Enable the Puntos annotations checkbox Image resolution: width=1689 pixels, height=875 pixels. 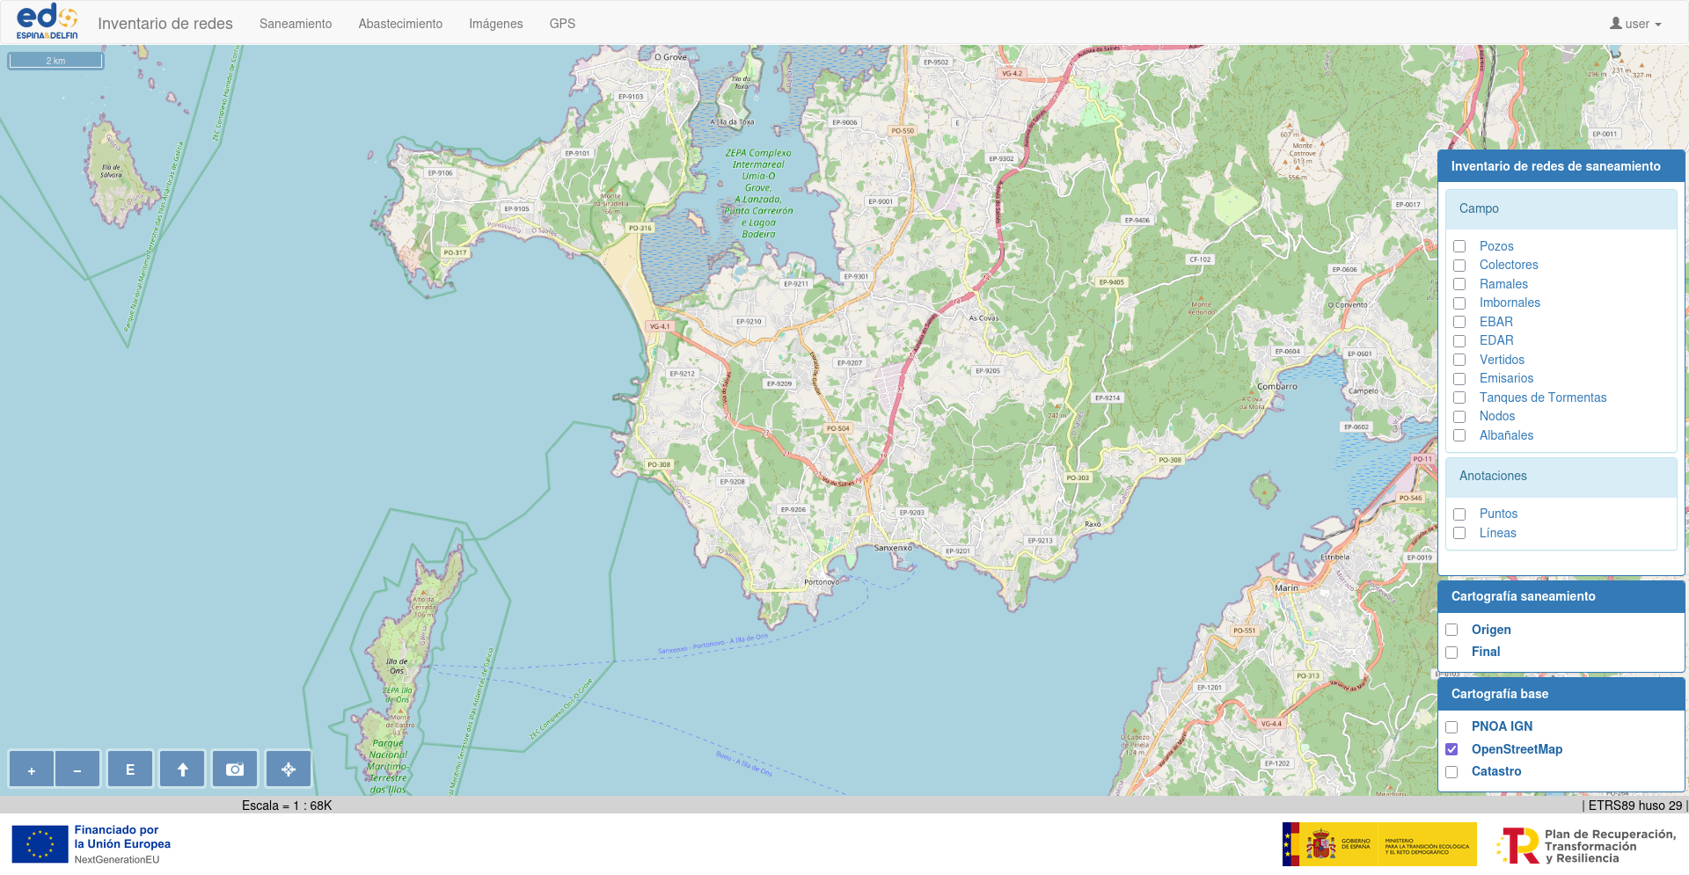1459,514
